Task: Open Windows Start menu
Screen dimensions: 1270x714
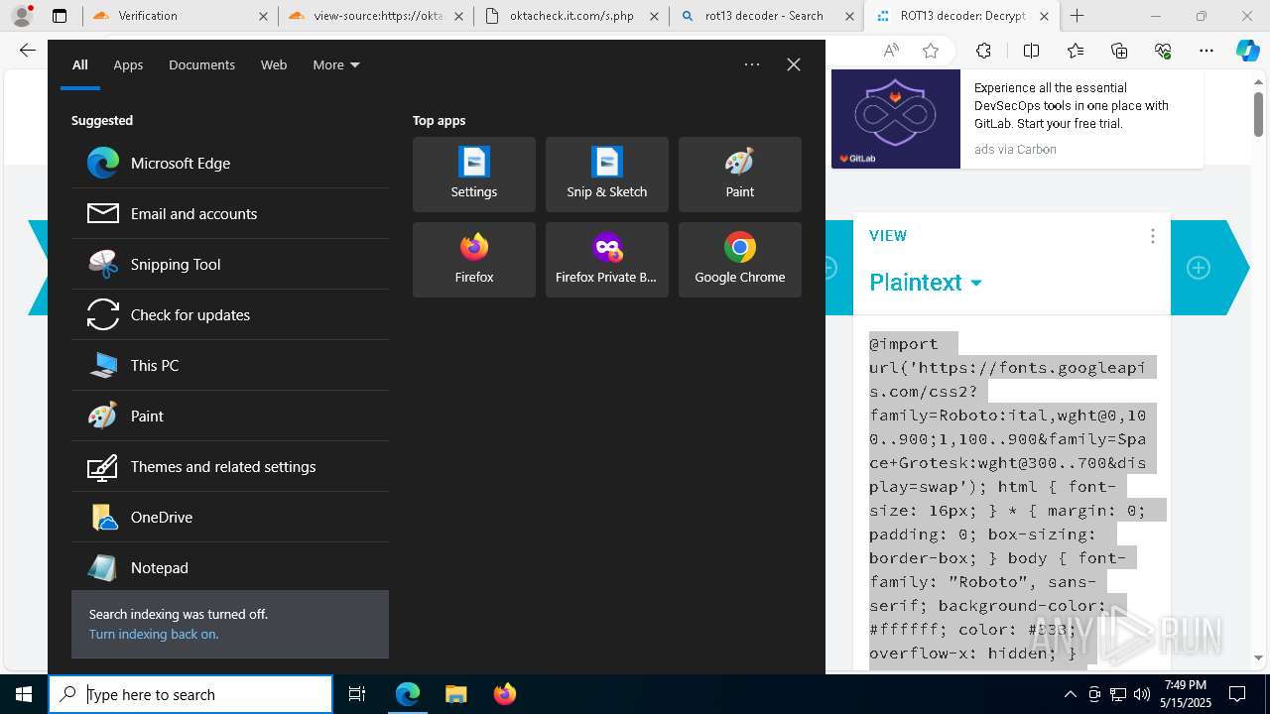Action: tap(24, 694)
